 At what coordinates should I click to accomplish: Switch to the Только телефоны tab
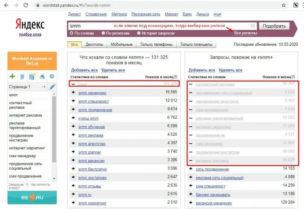pos(156,45)
